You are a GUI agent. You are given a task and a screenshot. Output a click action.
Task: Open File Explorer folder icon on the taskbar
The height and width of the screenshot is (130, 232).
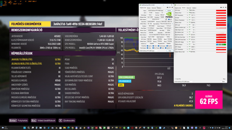pyautogui.click(x=64, y=128)
